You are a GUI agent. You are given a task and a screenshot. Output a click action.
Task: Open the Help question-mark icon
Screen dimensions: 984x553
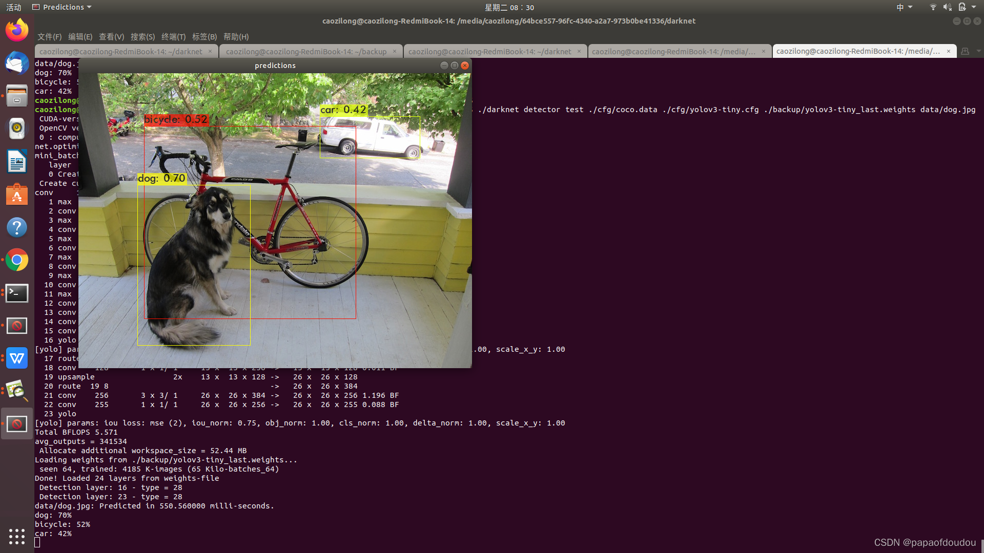(x=17, y=227)
